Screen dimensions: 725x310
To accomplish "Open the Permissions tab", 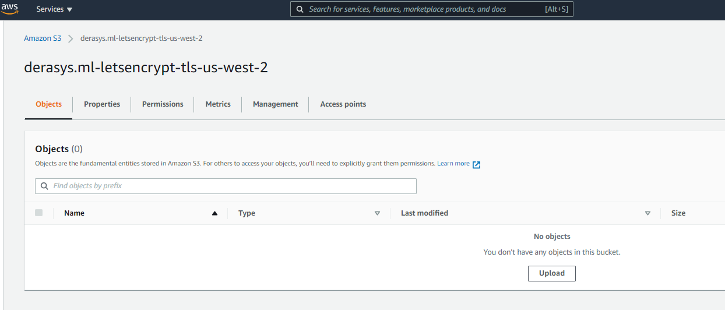I will pos(163,104).
